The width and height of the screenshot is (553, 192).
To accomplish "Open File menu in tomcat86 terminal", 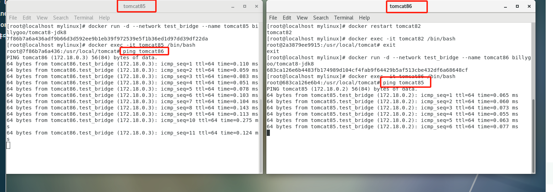I will 273,18.
